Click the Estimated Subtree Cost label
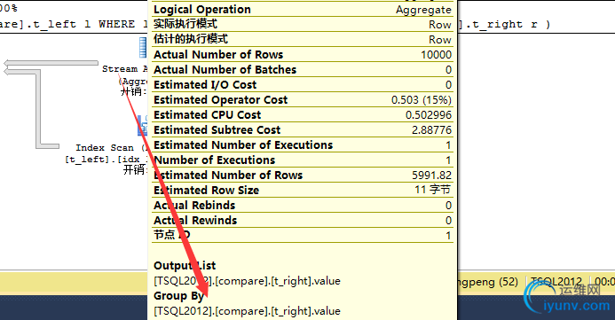615x320 pixels. click(x=217, y=129)
